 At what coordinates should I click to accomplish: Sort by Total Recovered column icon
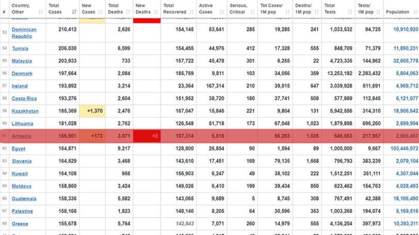[191, 12]
